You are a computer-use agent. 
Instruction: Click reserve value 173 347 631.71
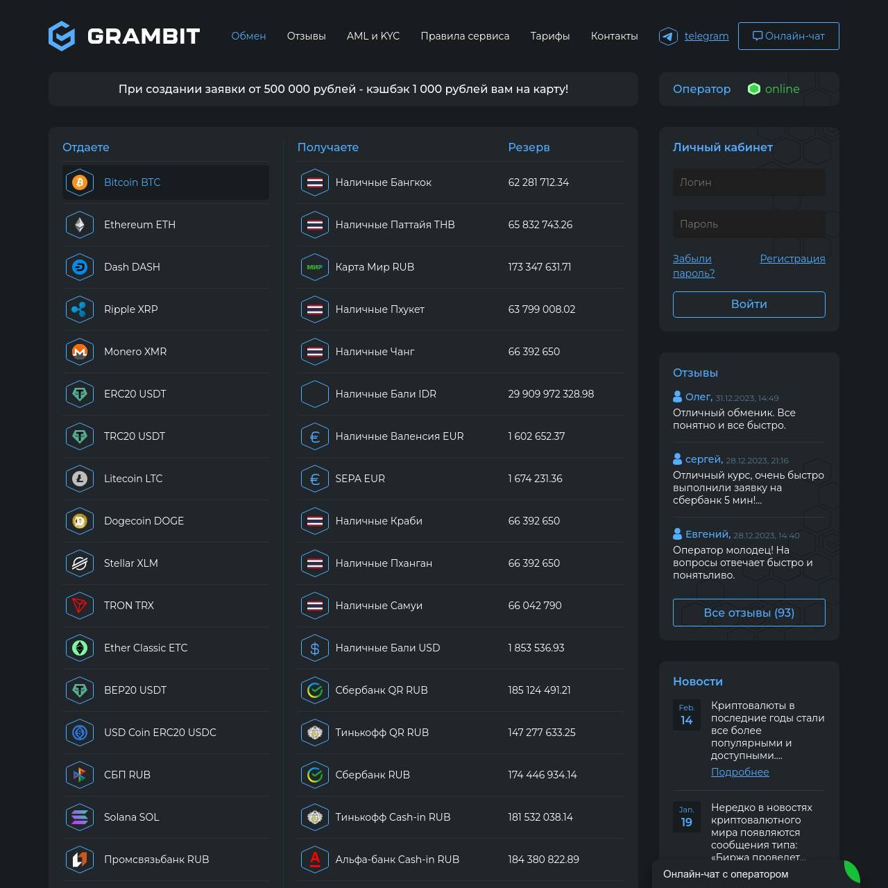pos(540,267)
